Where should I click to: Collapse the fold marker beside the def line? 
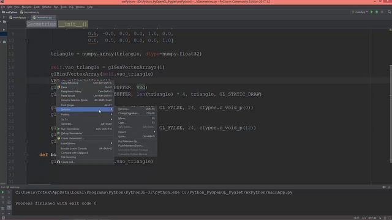[26, 155]
